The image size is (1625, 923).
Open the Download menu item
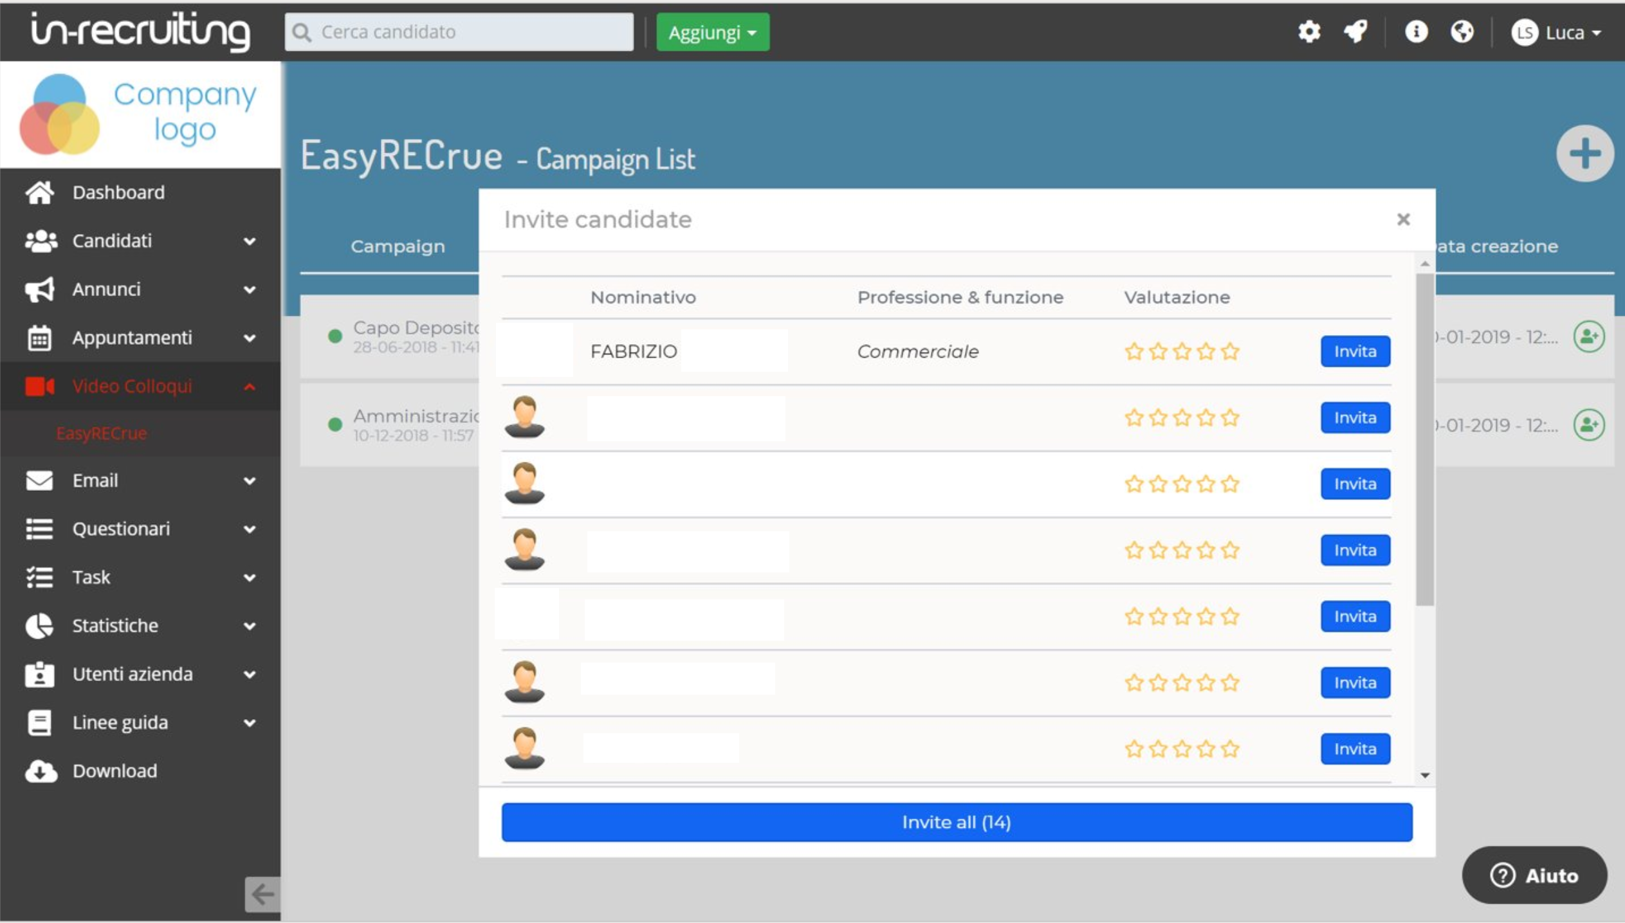tap(140, 771)
